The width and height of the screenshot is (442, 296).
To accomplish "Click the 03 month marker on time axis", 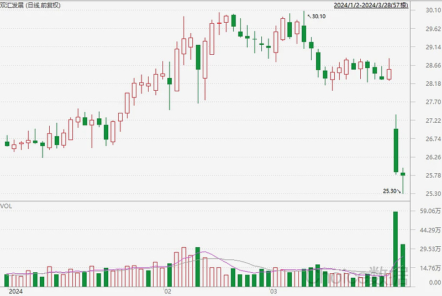I will tap(272, 291).
